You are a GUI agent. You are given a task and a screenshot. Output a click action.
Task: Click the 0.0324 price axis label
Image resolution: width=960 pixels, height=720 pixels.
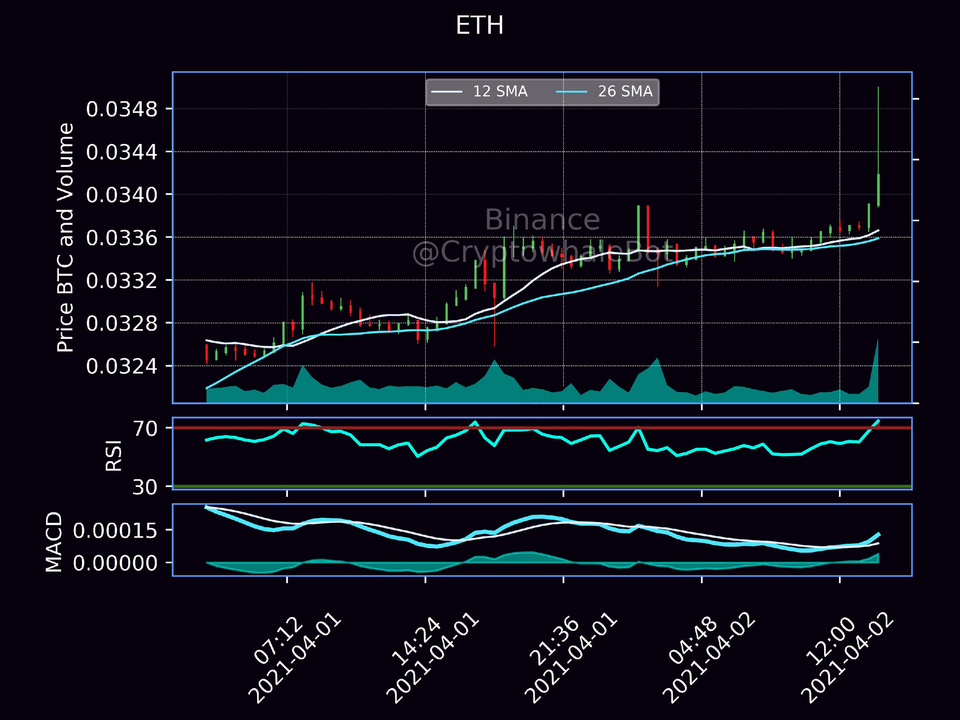tap(121, 366)
